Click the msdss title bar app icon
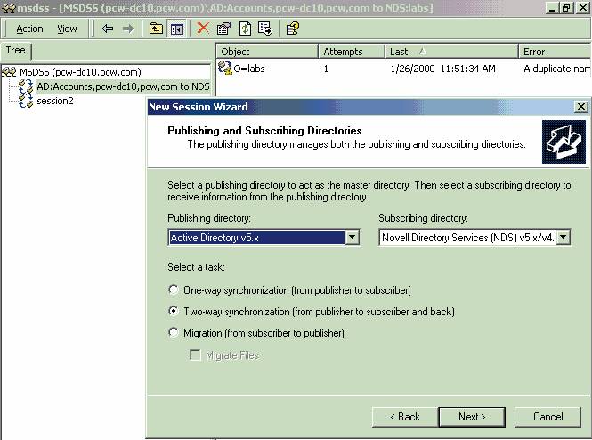 [x=8, y=7]
